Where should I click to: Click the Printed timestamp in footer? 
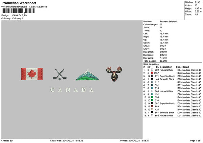click(x=135, y=141)
